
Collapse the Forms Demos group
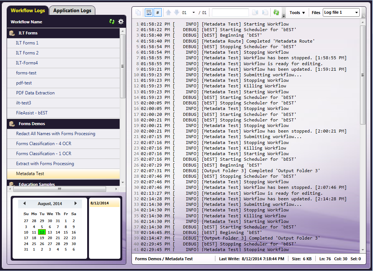pos(63,124)
